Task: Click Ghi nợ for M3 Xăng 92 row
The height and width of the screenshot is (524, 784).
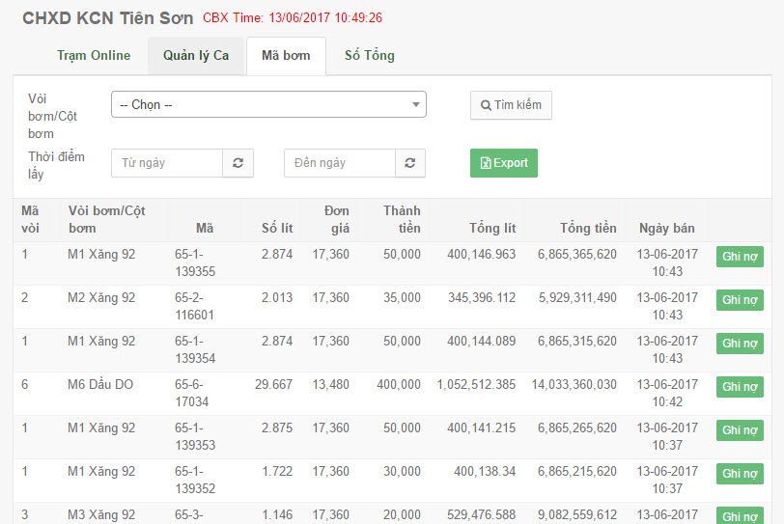Action: pyautogui.click(x=740, y=515)
